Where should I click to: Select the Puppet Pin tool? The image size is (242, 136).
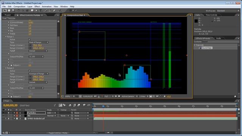click(x=60, y=11)
